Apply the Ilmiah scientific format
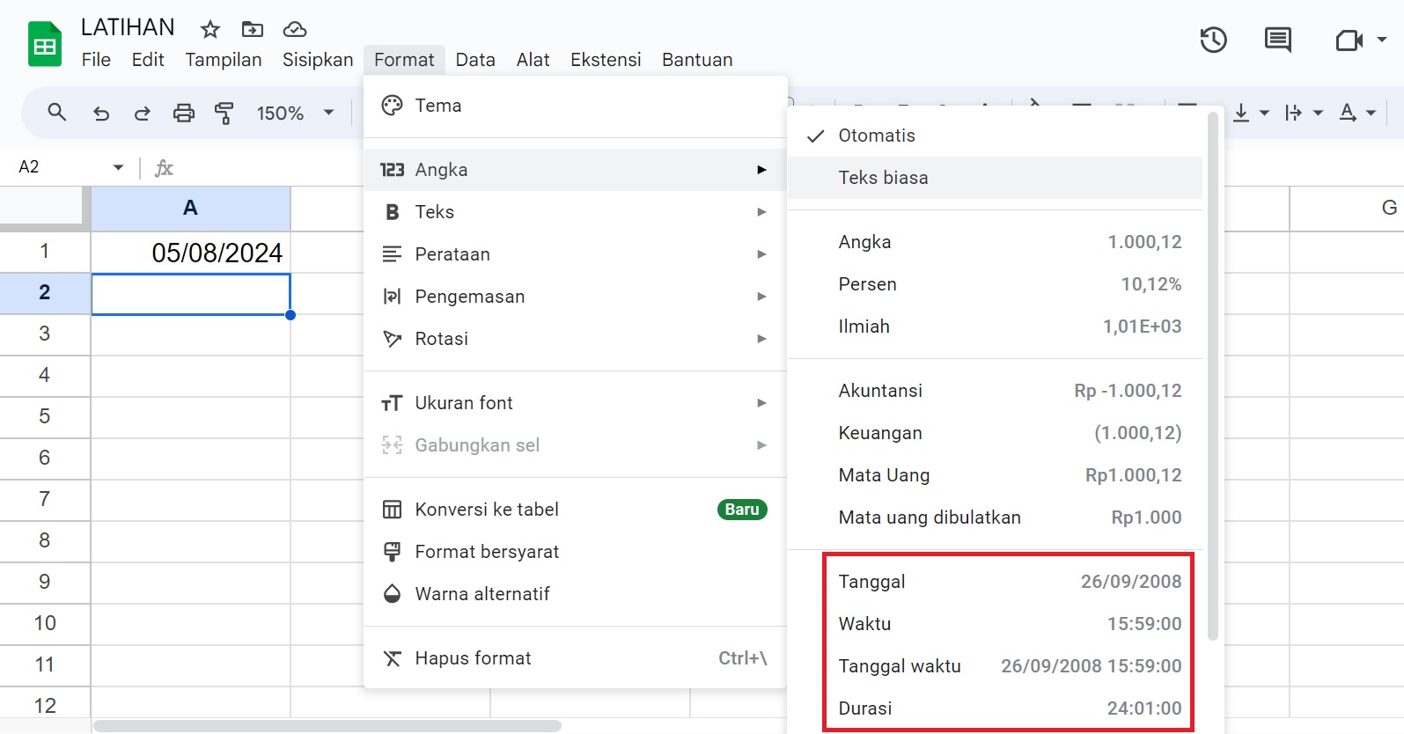The image size is (1404, 734). coord(995,327)
